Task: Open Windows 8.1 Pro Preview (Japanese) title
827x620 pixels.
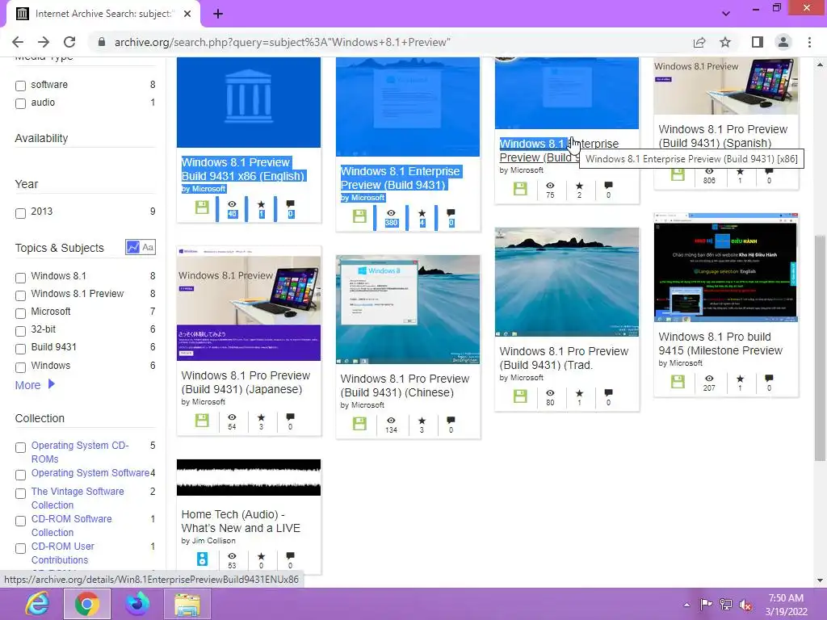Action: (x=246, y=382)
